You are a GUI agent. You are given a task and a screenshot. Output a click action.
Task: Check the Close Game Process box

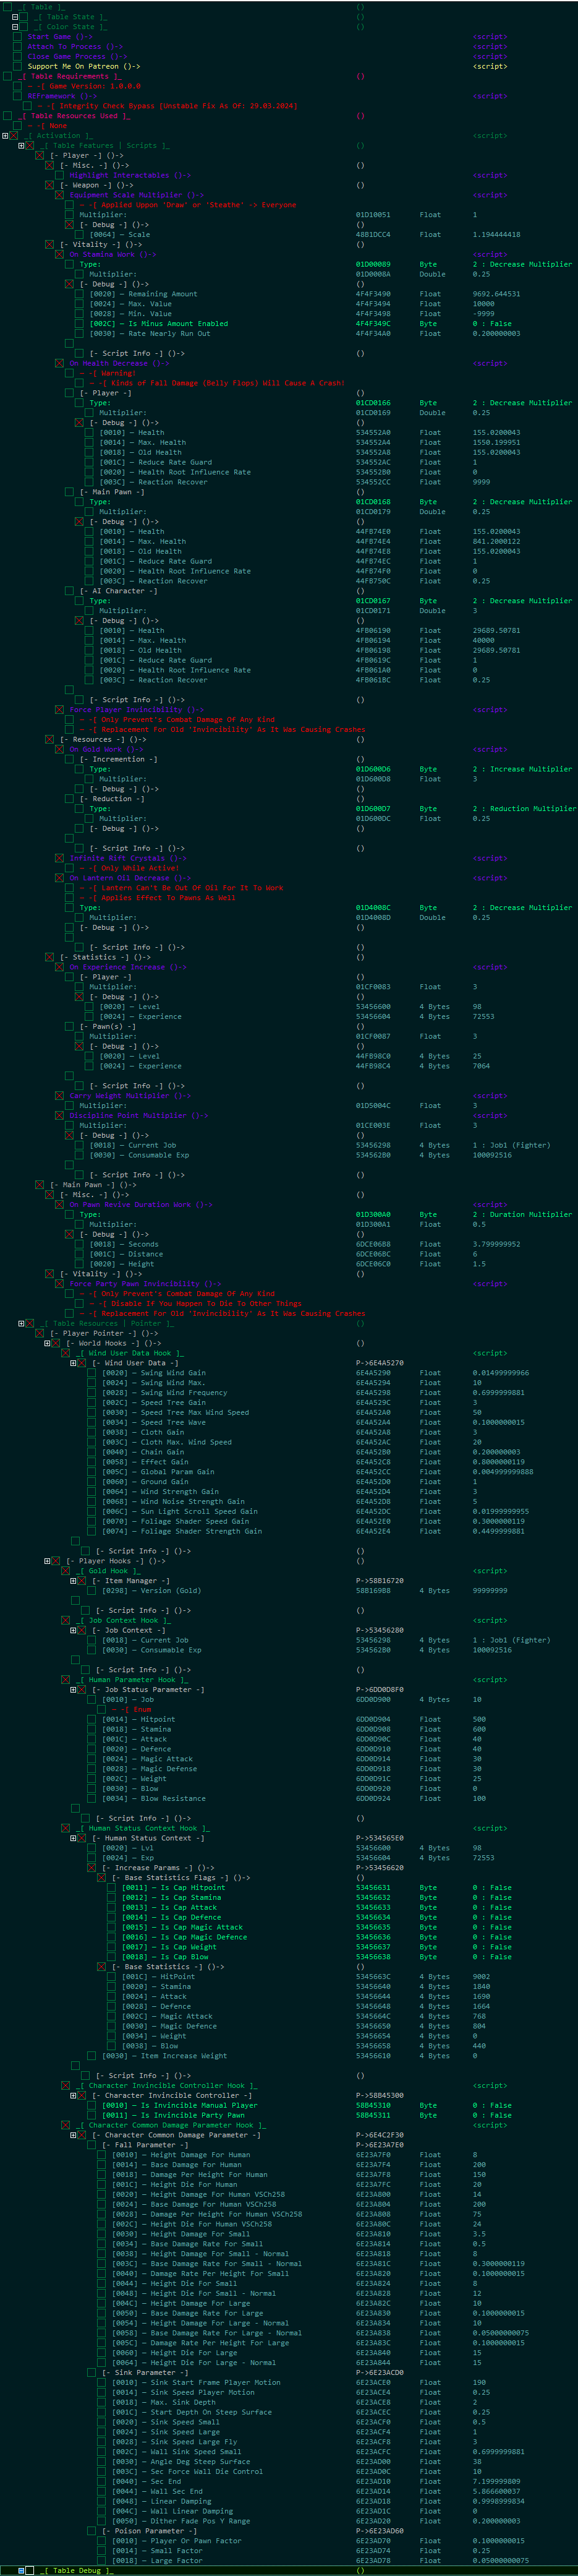point(17,57)
